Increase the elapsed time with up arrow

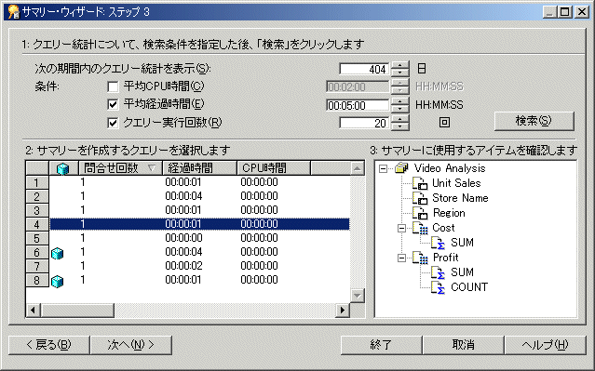400,101
